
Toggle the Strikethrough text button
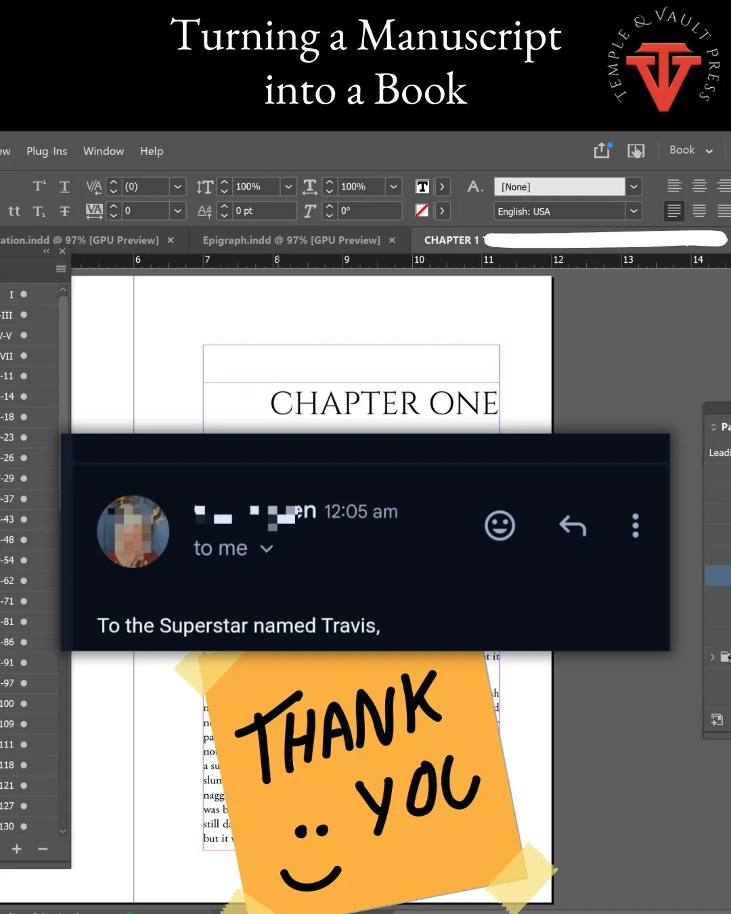[64, 211]
